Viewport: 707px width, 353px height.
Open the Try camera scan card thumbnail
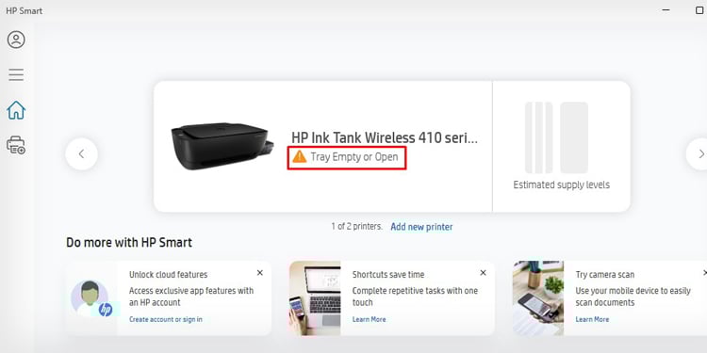pyautogui.click(x=538, y=298)
